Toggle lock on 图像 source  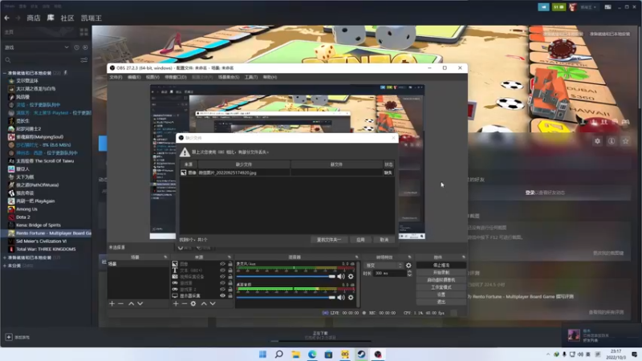[x=230, y=264]
